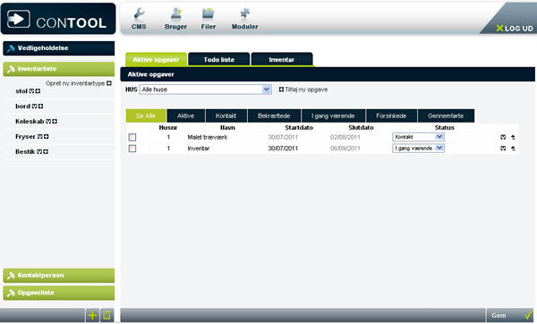Expand the Kontaktperson sidebar section
Screen dimensions: 537x324
(x=59, y=276)
